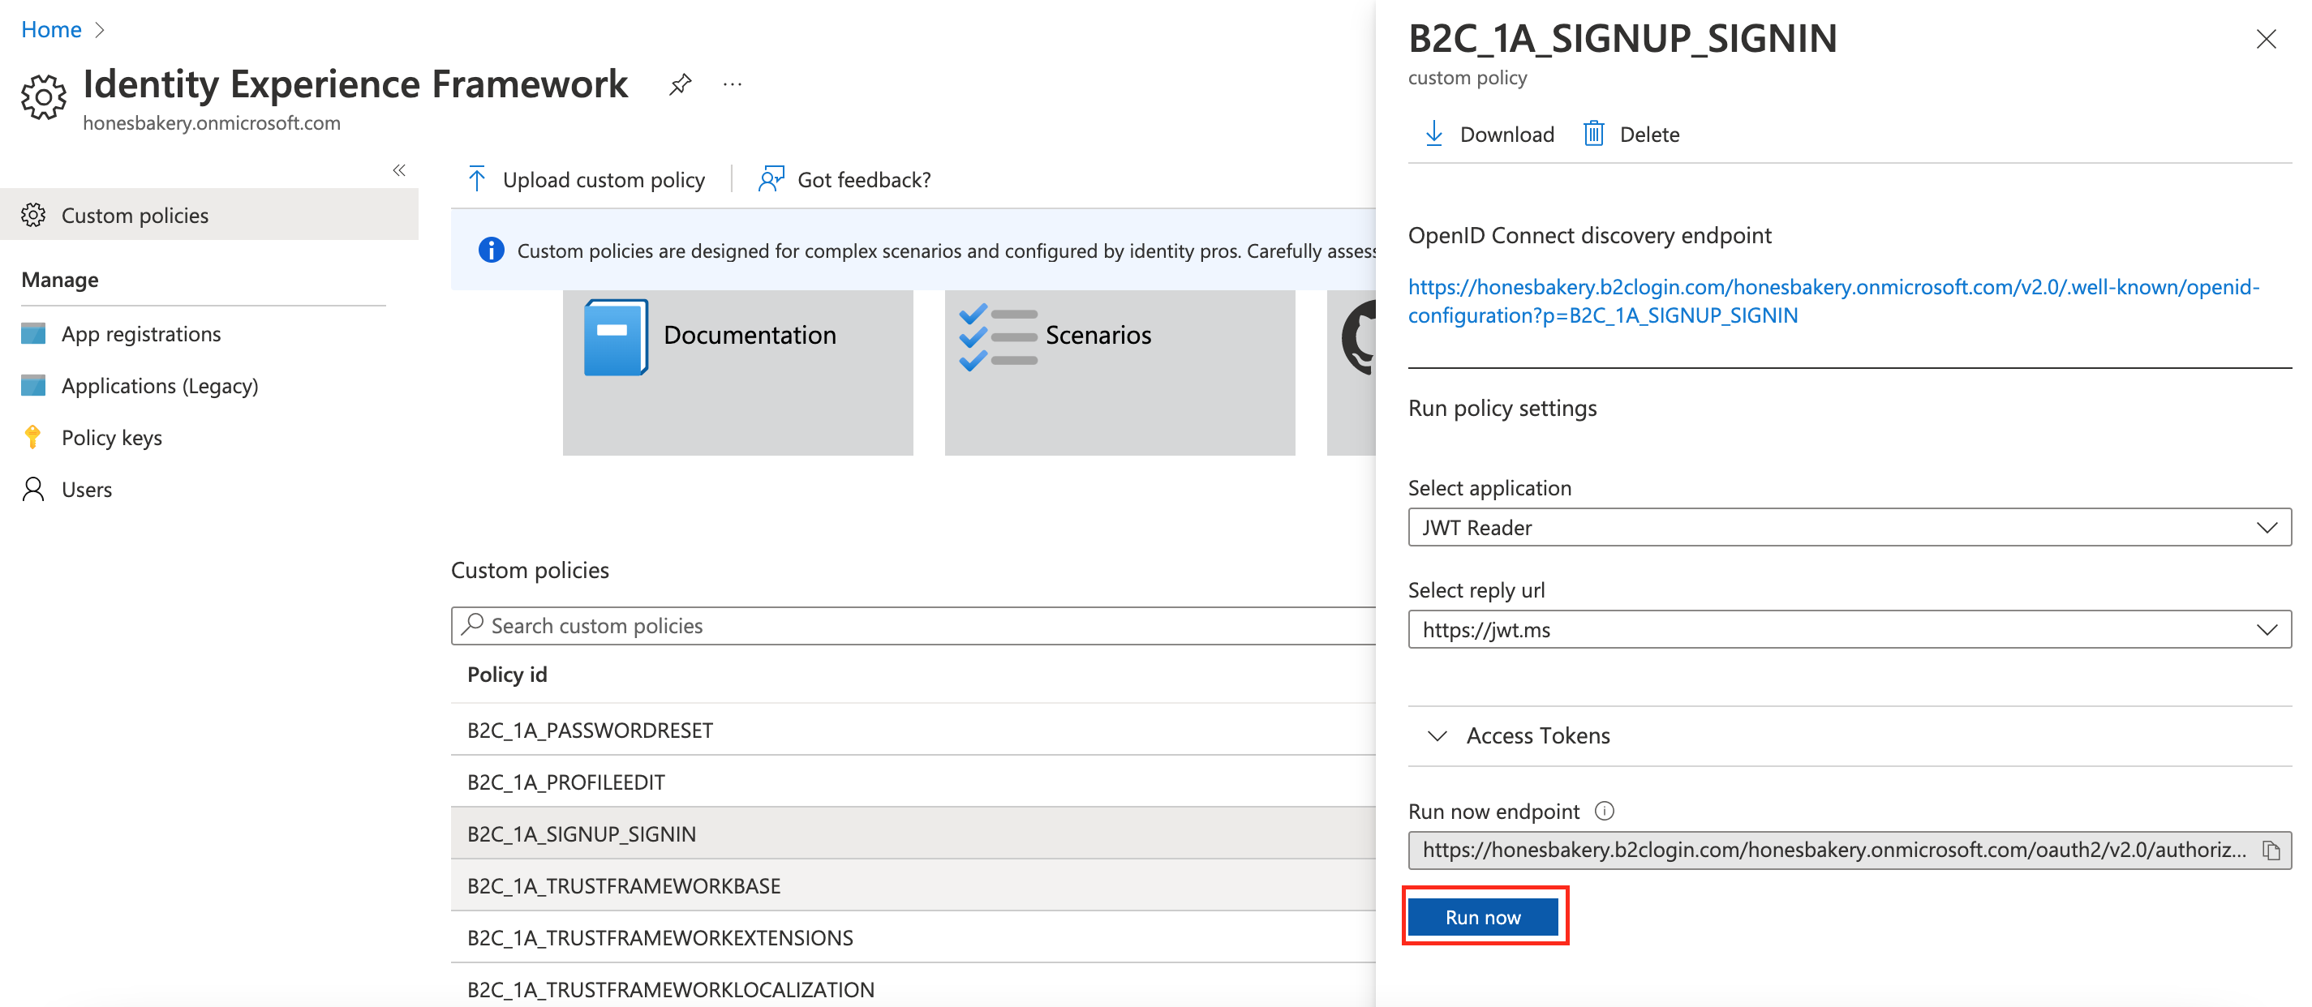Click the copy Run now endpoint icon

coord(2275,849)
